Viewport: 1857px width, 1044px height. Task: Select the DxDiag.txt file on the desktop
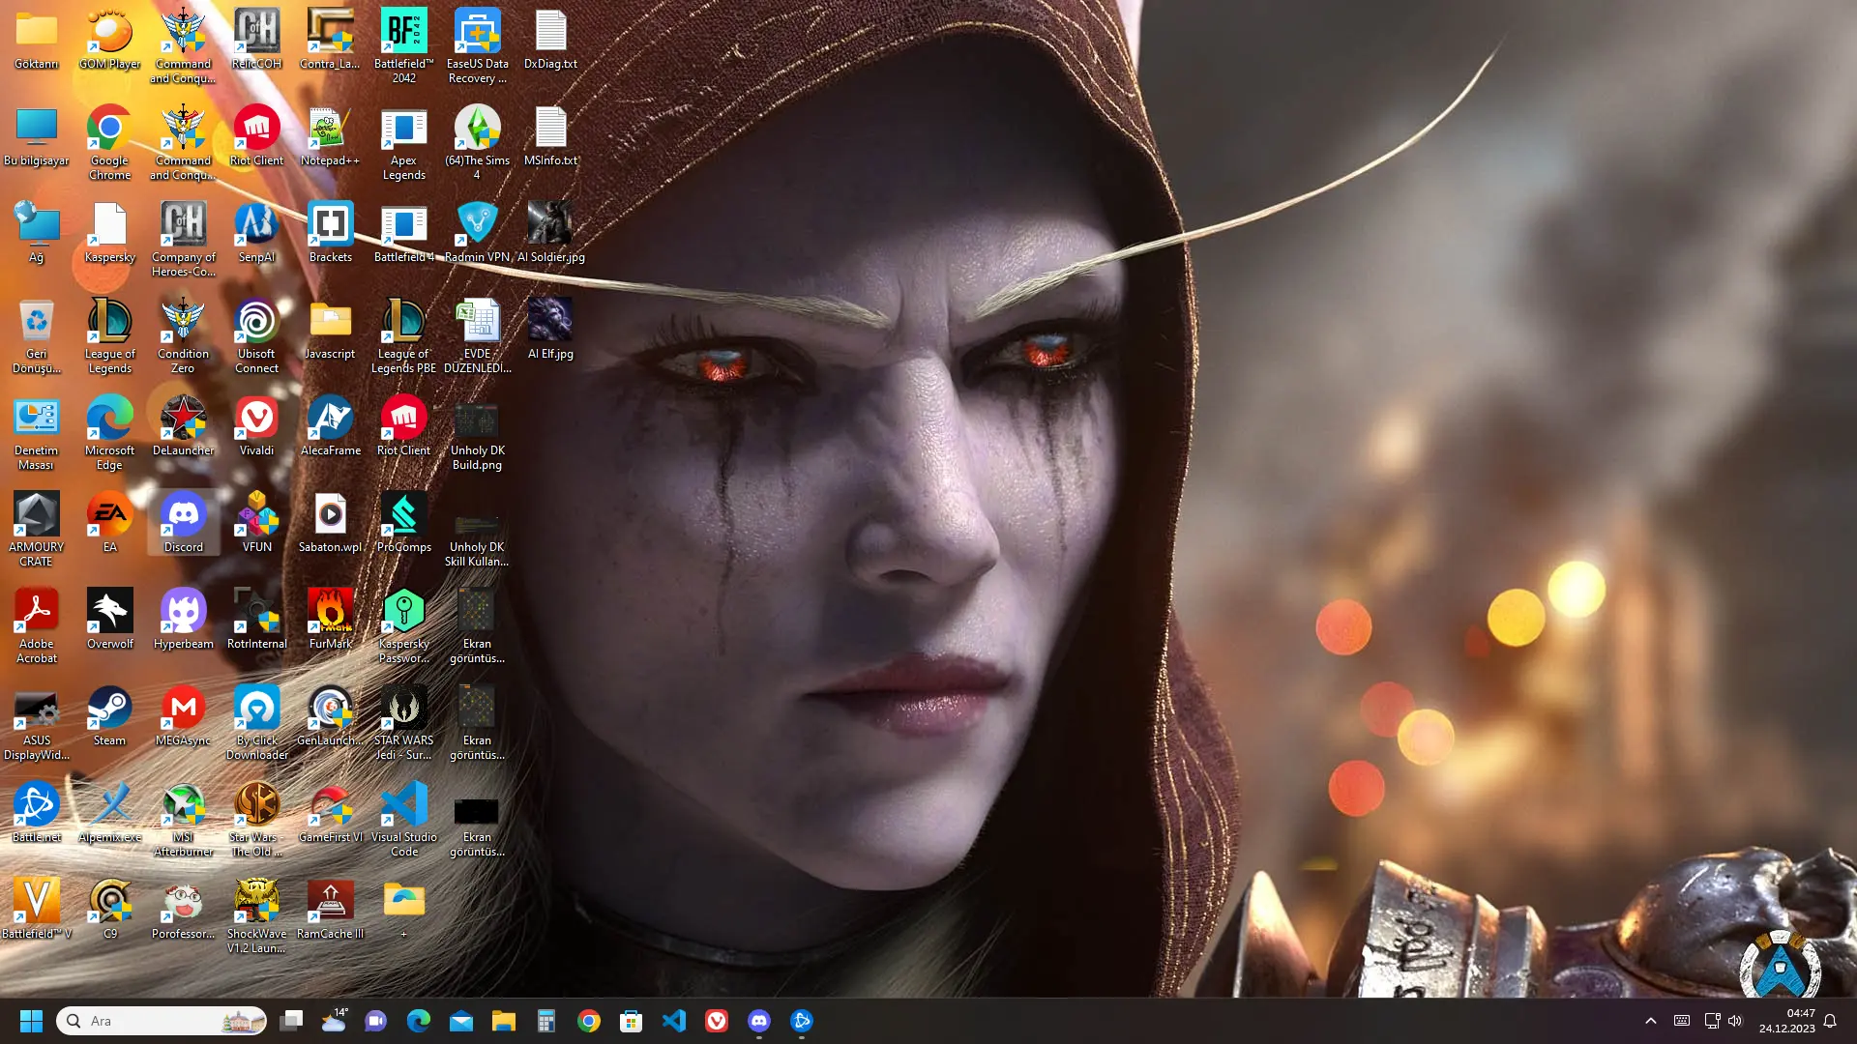[551, 39]
